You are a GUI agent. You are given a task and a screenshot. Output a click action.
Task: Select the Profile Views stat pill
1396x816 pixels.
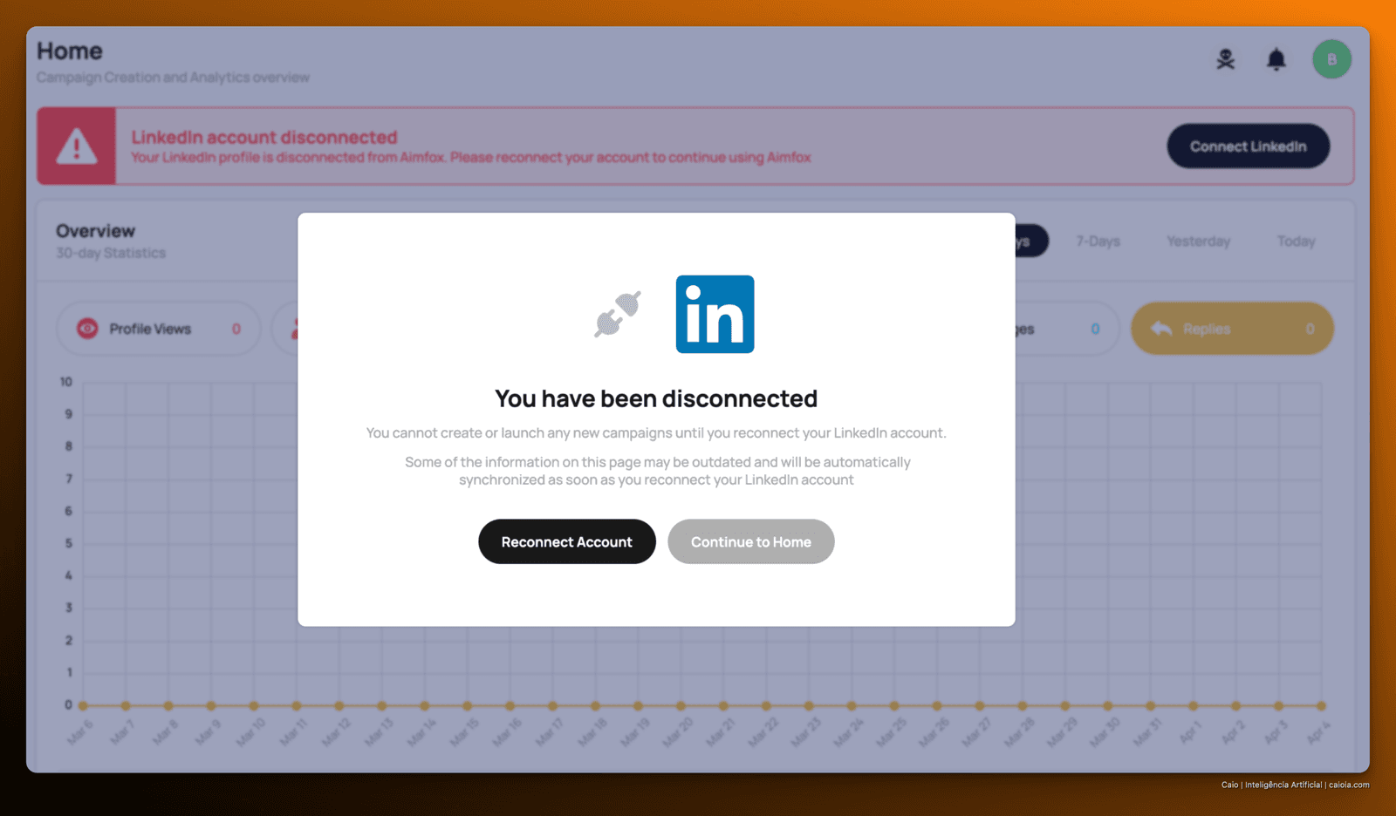(x=159, y=329)
